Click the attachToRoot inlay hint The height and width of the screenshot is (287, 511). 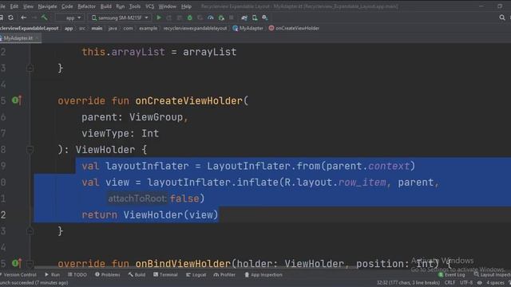[137, 199]
